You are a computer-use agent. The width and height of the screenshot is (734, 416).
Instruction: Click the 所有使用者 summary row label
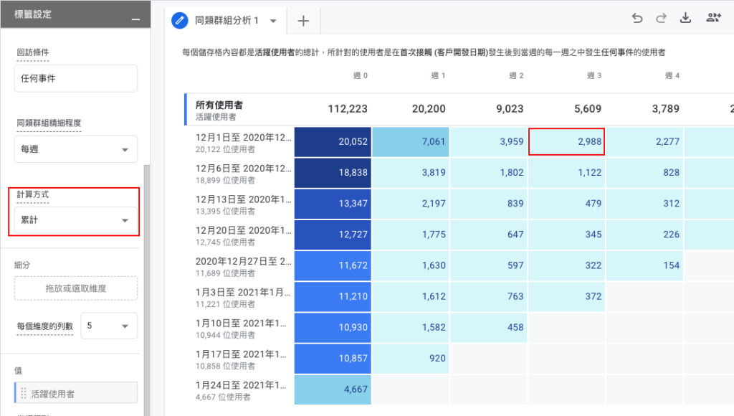tap(219, 105)
